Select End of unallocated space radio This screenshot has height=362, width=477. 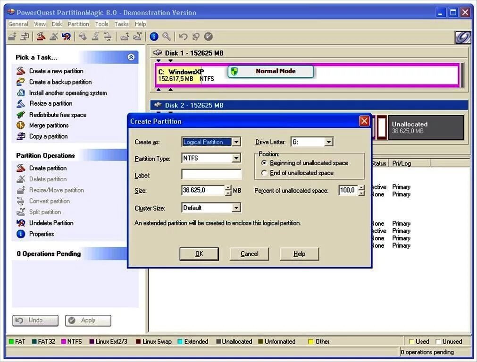click(x=264, y=173)
